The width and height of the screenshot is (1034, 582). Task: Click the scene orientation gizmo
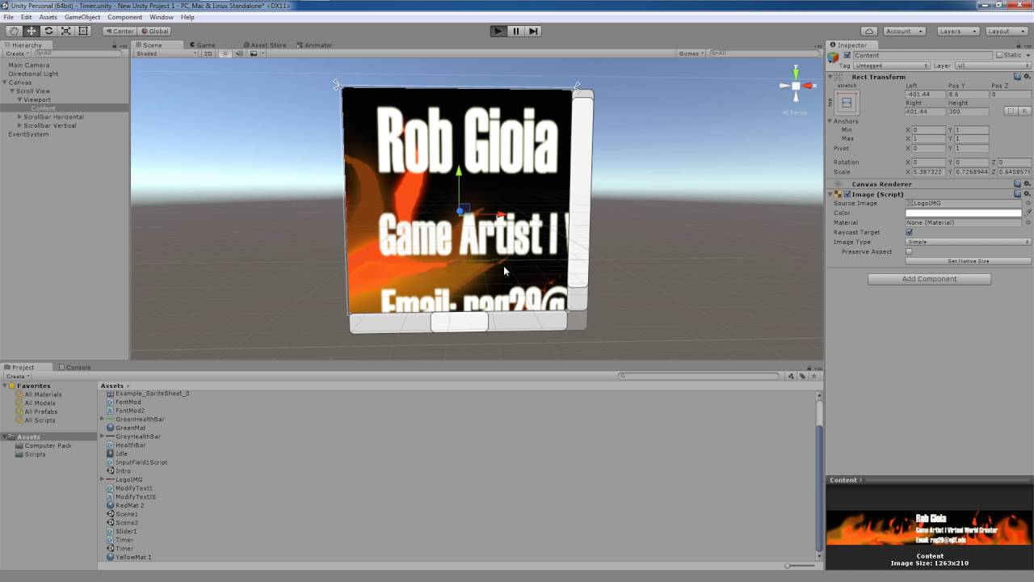pyautogui.click(x=796, y=86)
